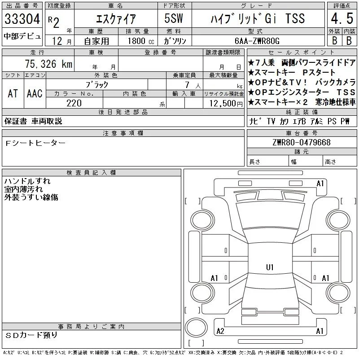Select the grade ハイブリッドGi TSS cell
The image size is (359, 359).
point(258,18)
